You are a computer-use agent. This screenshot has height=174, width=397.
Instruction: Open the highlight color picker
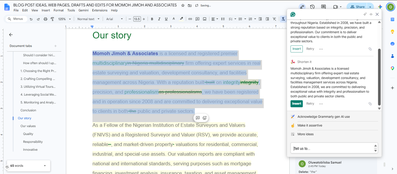point(181,19)
